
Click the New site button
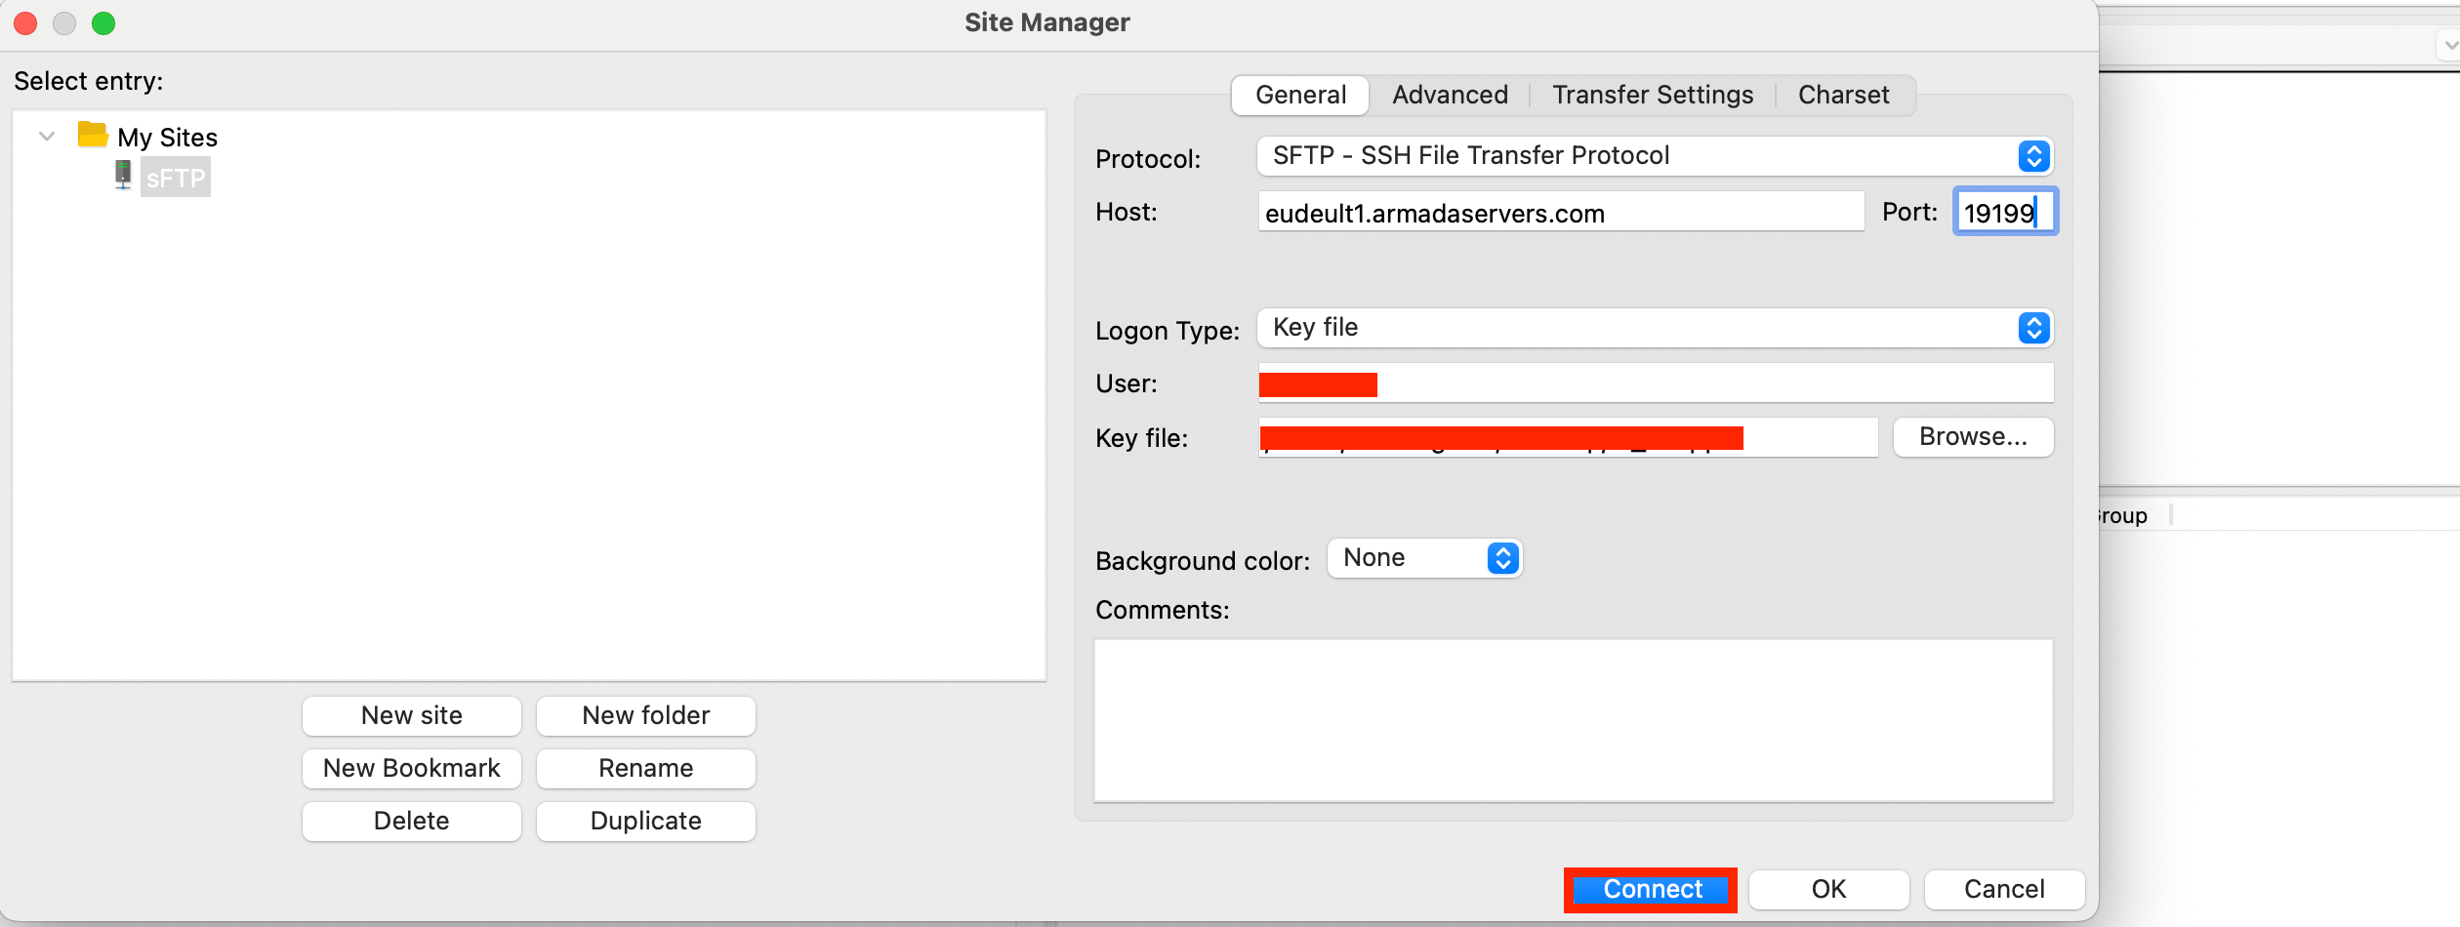pos(412,715)
